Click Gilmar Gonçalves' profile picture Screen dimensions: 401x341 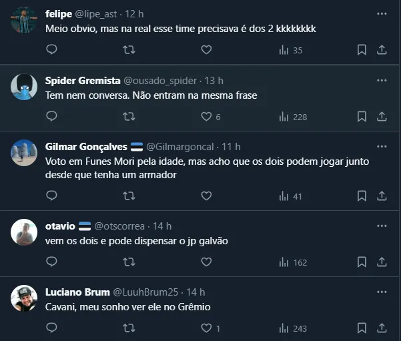(24, 152)
